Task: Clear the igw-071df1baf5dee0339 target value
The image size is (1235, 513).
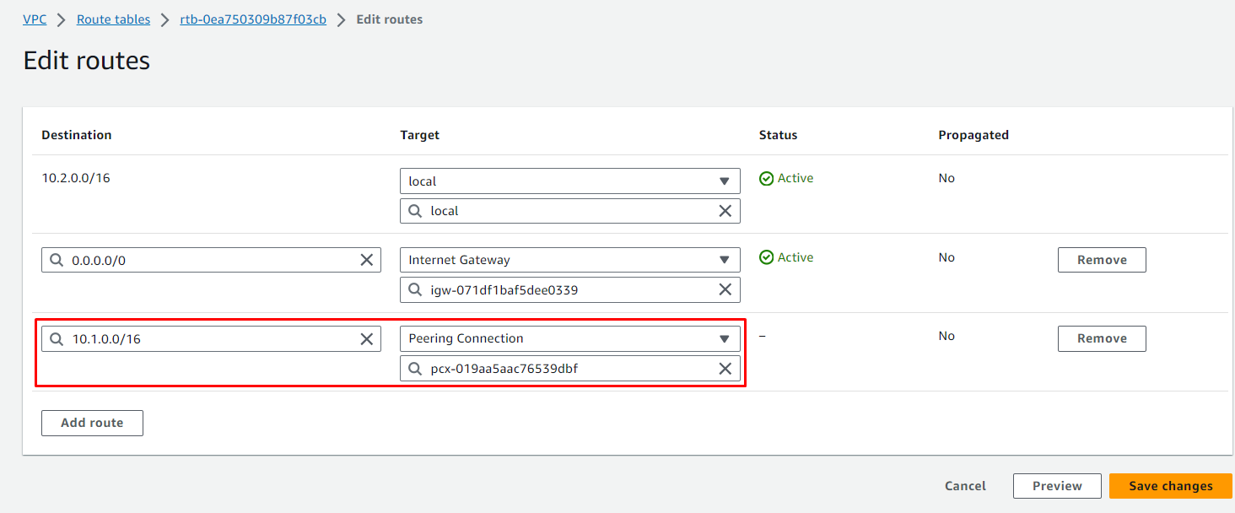Action: 725,289
